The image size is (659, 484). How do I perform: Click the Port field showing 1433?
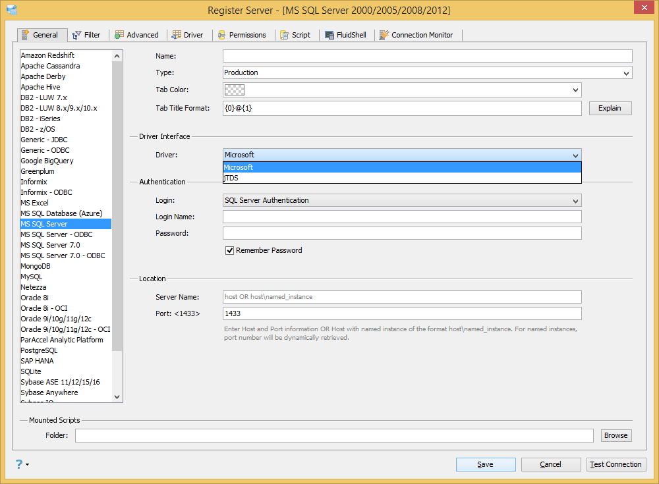click(x=402, y=313)
